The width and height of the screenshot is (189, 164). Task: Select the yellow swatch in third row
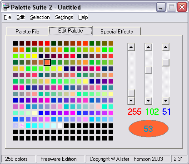tap(35, 56)
